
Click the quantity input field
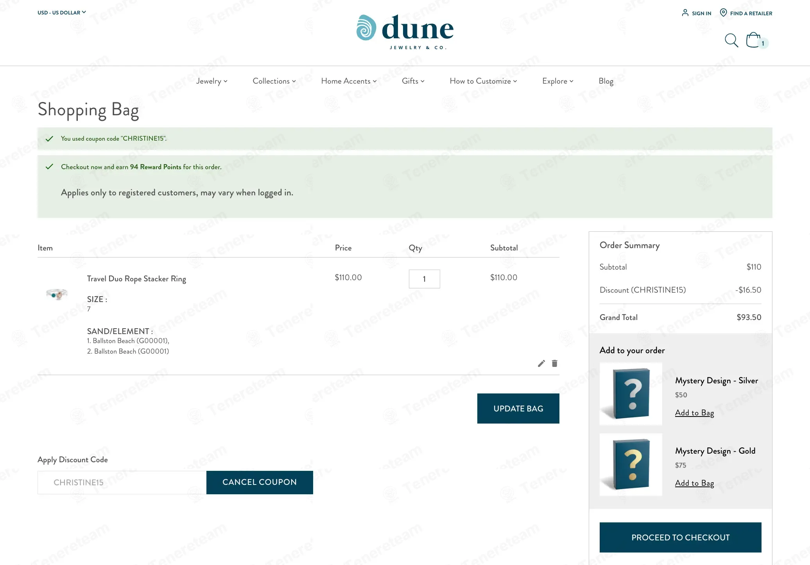[424, 279]
